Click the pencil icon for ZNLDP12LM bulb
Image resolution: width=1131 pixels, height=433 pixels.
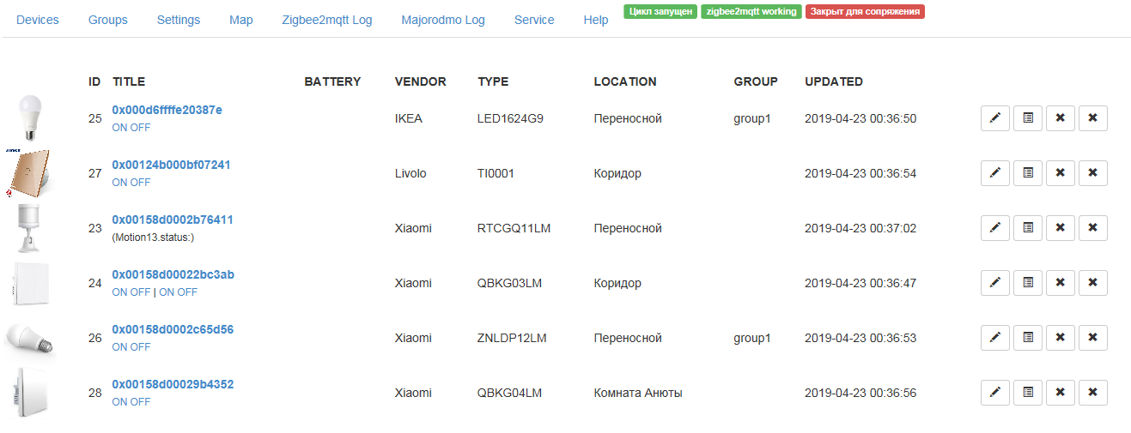click(994, 338)
